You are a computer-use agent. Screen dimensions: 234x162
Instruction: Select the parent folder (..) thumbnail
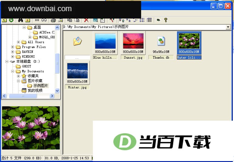pyautogui.click(x=77, y=41)
